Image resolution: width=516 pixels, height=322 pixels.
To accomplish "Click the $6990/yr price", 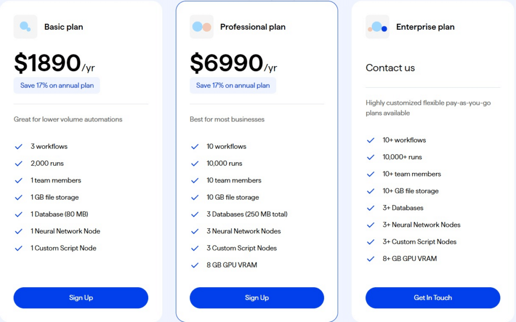I will pos(233,63).
